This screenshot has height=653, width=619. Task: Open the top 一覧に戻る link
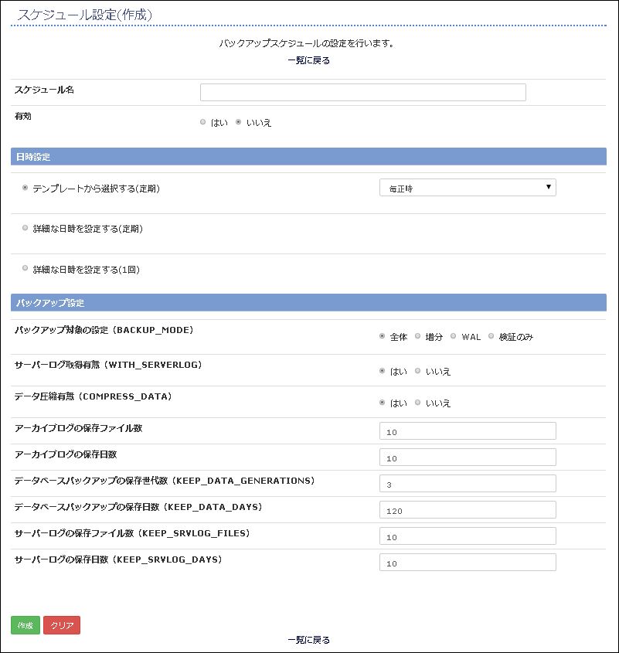point(308,60)
